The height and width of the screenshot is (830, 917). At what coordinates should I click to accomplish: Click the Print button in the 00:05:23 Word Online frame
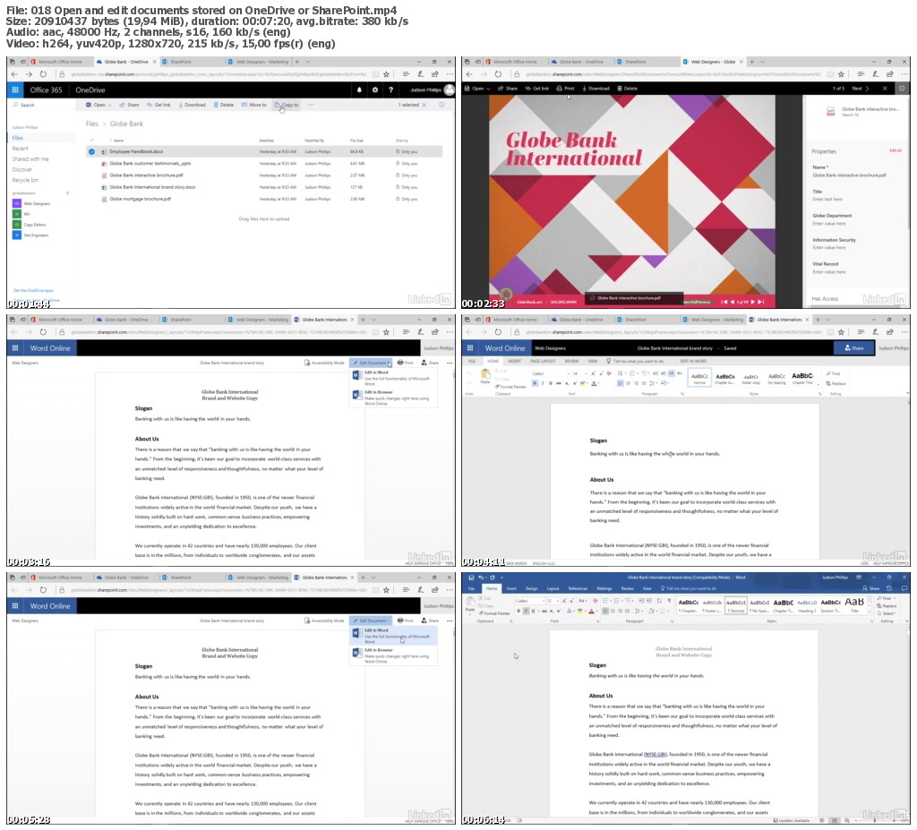tap(406, 620)
